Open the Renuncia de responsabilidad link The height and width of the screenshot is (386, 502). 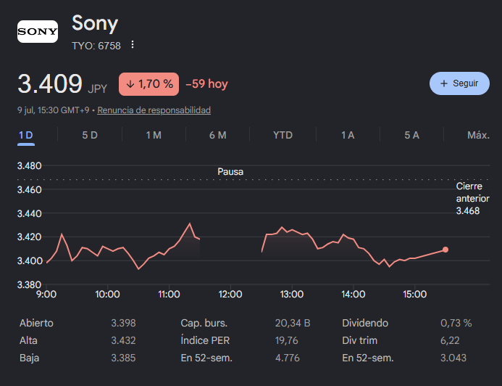(154, 110)
